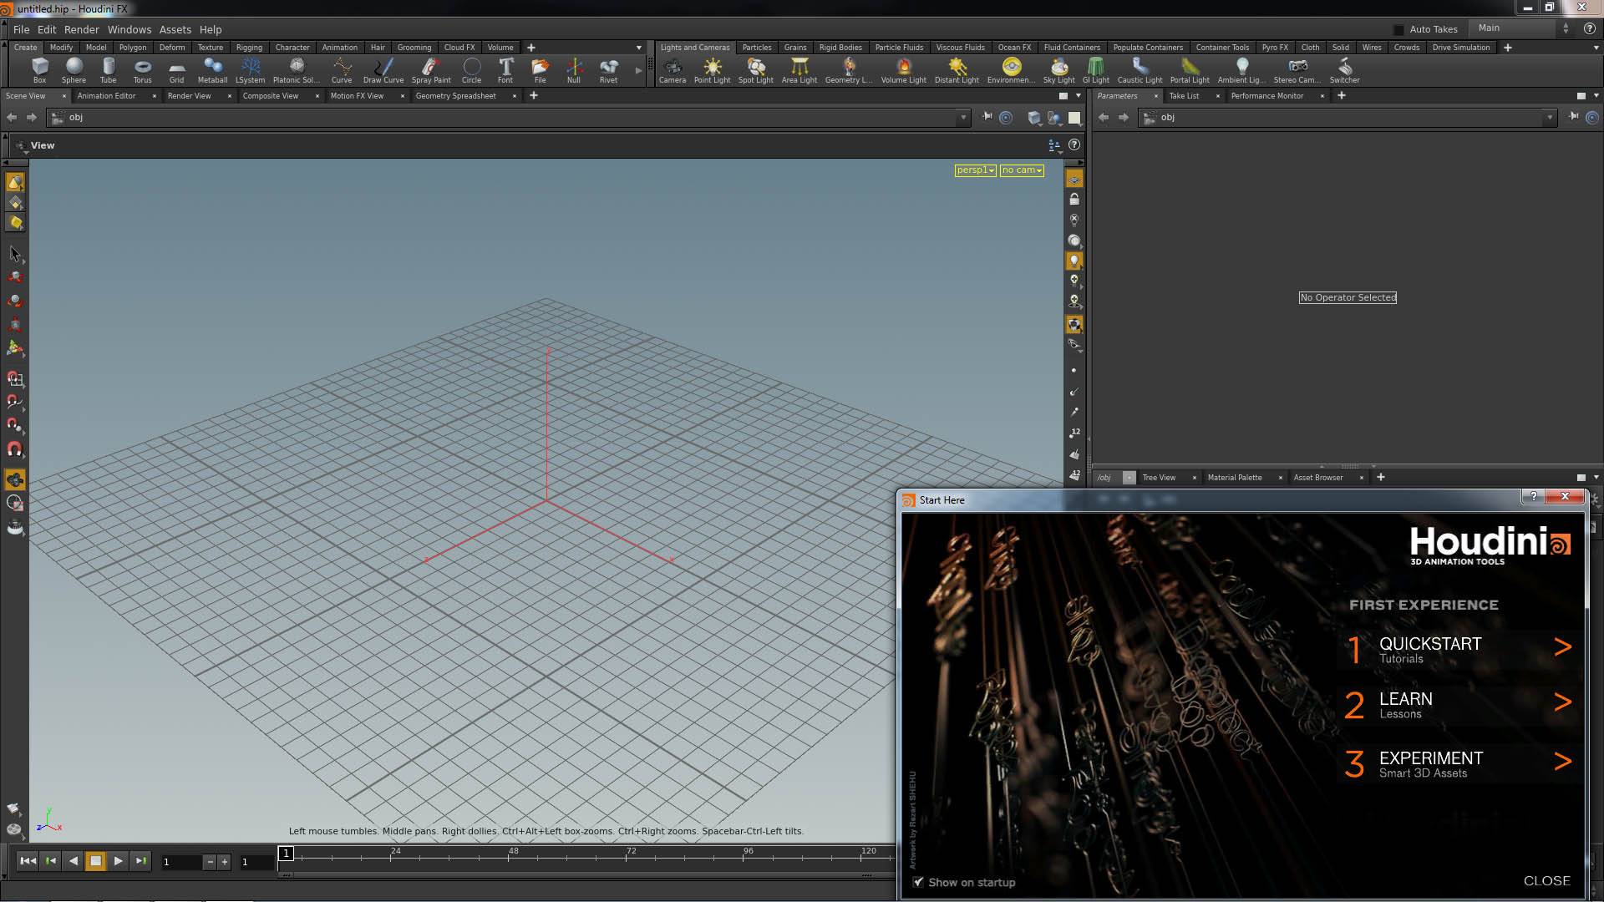1604x902 pixels.
Task: Select the Null shelf tool
Action: pos(574,70)
